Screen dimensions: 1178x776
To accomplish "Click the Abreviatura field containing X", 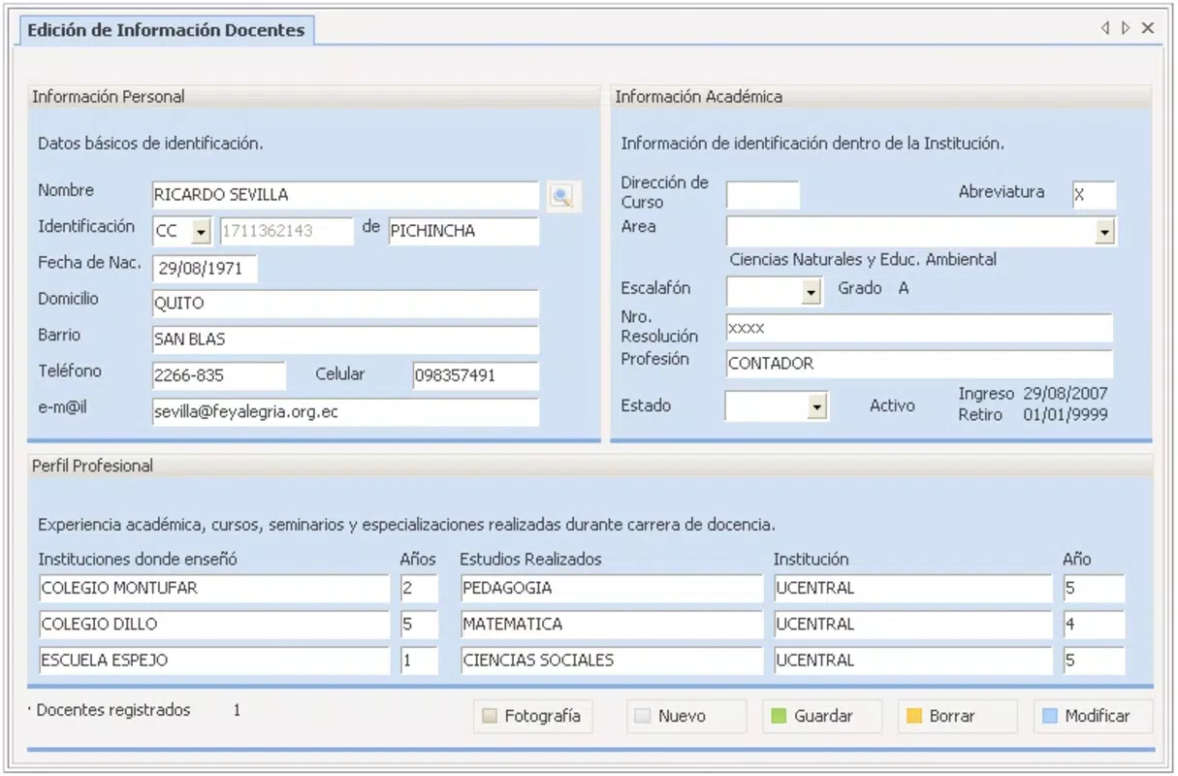I will pos(1095,195).
